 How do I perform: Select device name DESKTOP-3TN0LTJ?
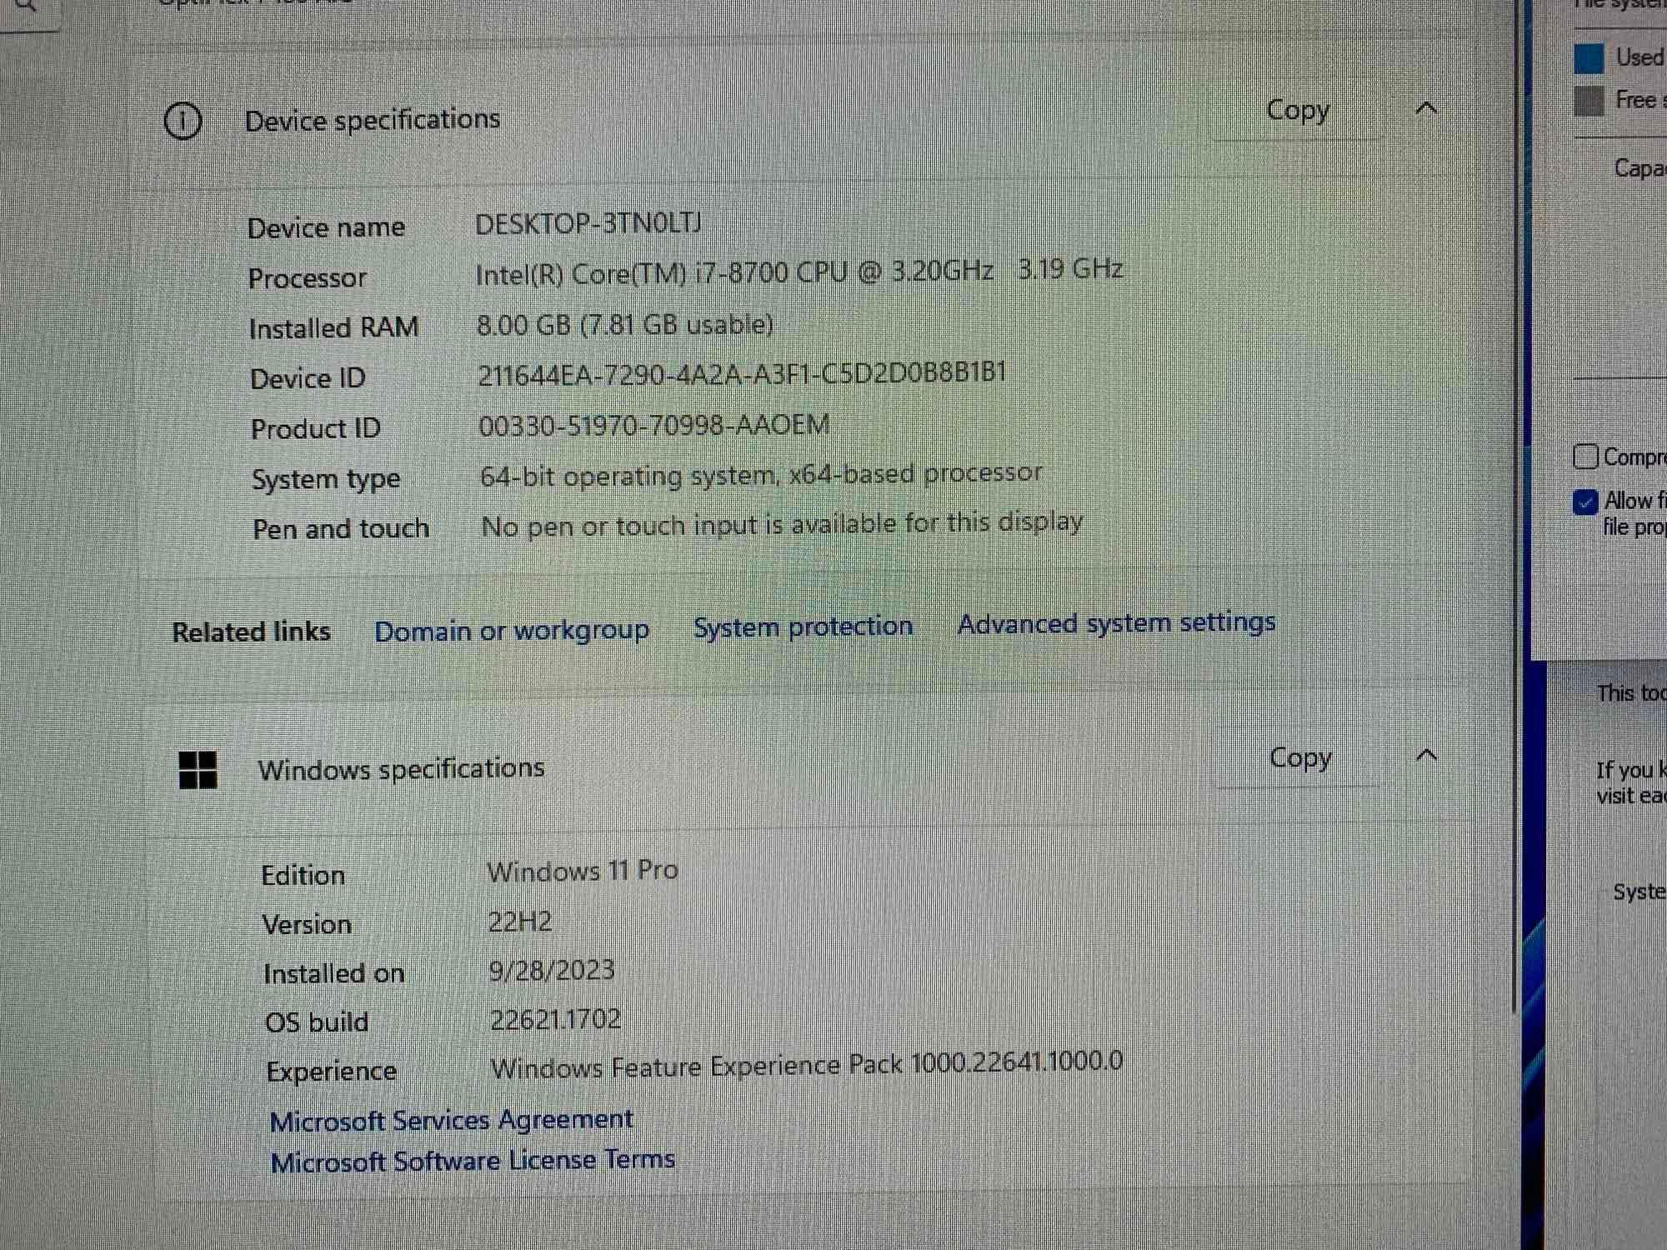(x=588, y=223)
